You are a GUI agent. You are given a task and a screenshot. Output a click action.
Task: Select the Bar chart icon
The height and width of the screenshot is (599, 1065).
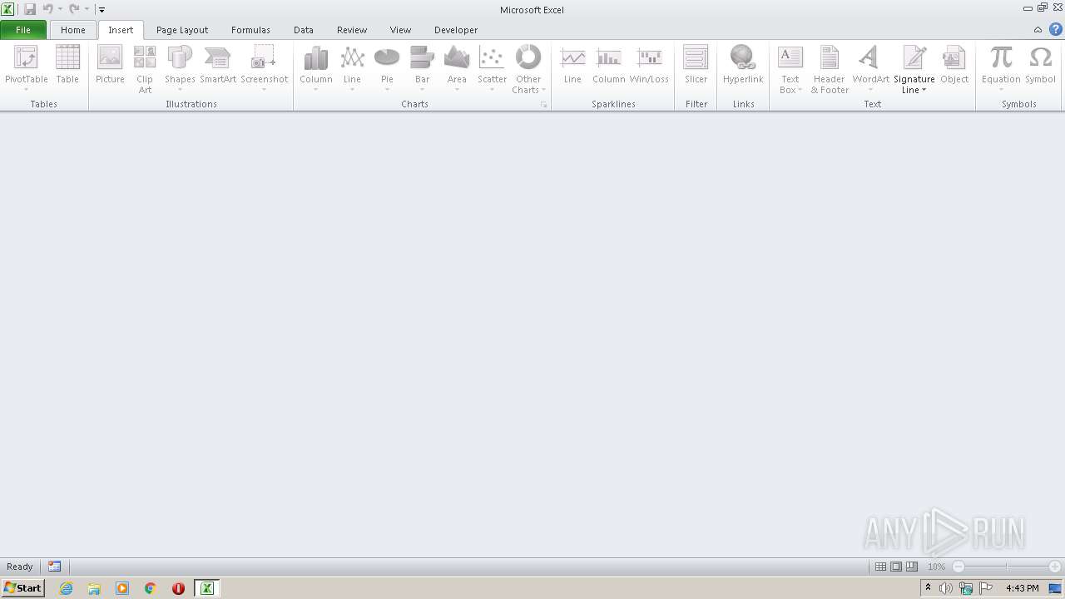click(x=422, y=58)
